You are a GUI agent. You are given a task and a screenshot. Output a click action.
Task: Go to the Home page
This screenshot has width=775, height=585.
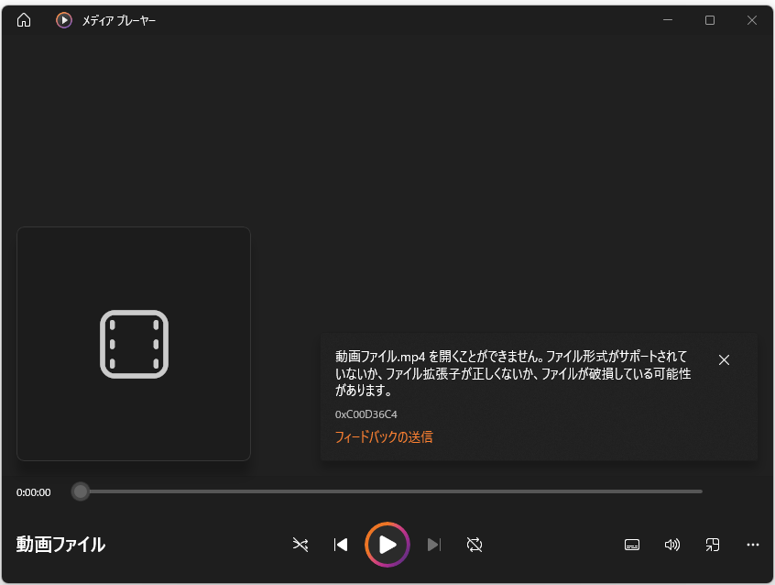(24, 20)
